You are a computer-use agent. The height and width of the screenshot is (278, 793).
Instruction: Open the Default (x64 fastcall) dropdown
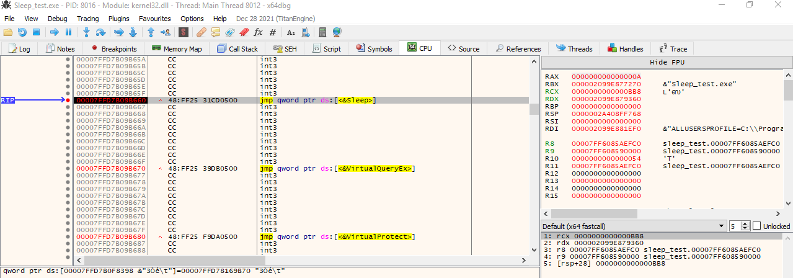pyautogui.click(x=634, y=226)
